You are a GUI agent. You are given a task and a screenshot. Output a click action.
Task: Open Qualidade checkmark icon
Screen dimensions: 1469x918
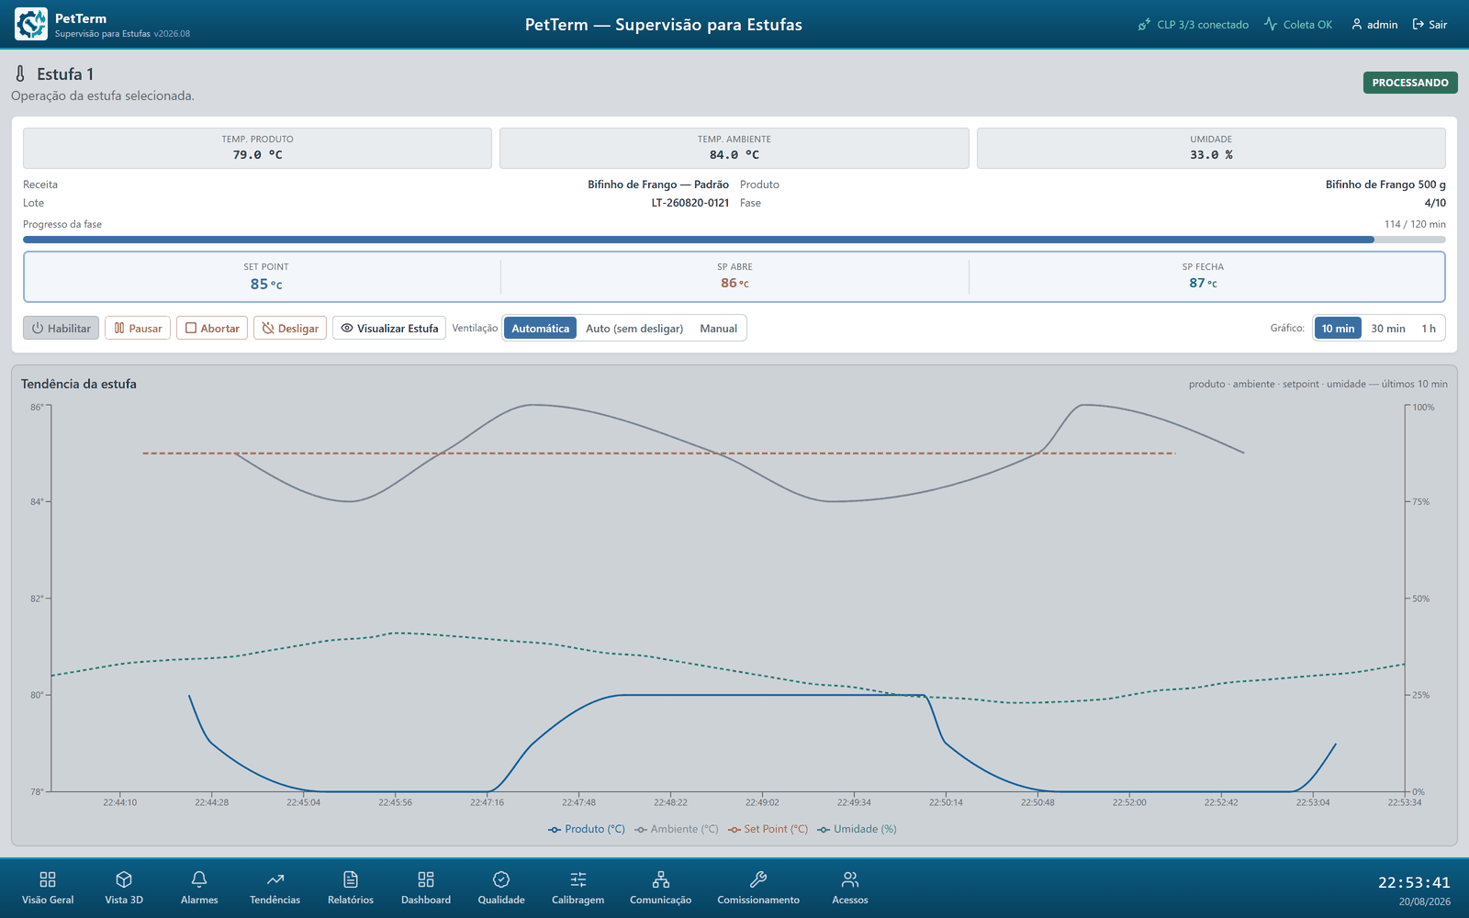501,879
